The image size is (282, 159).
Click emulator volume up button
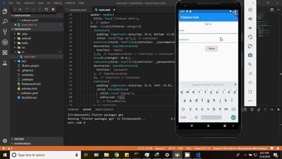pos(250,19)
